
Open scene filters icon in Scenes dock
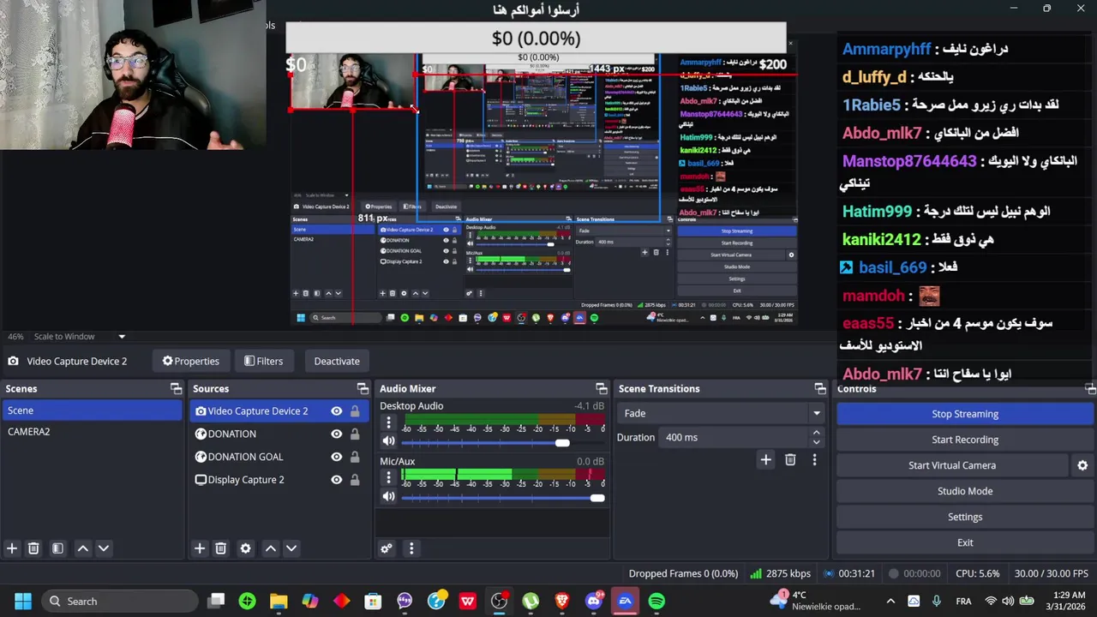tap(57, 548)
